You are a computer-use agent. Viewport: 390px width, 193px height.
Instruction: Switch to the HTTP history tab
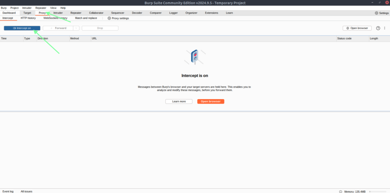pos(28,18)
